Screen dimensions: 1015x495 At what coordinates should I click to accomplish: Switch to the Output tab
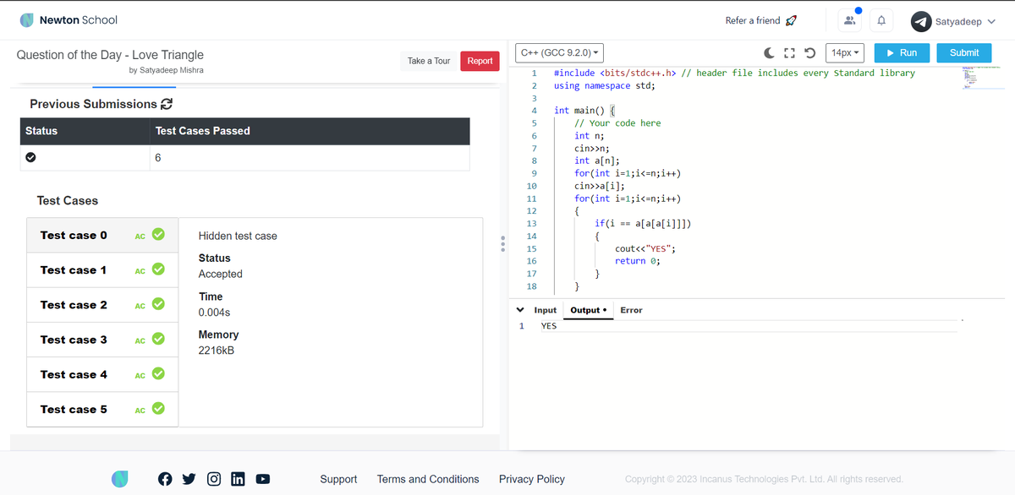[590, 310]
